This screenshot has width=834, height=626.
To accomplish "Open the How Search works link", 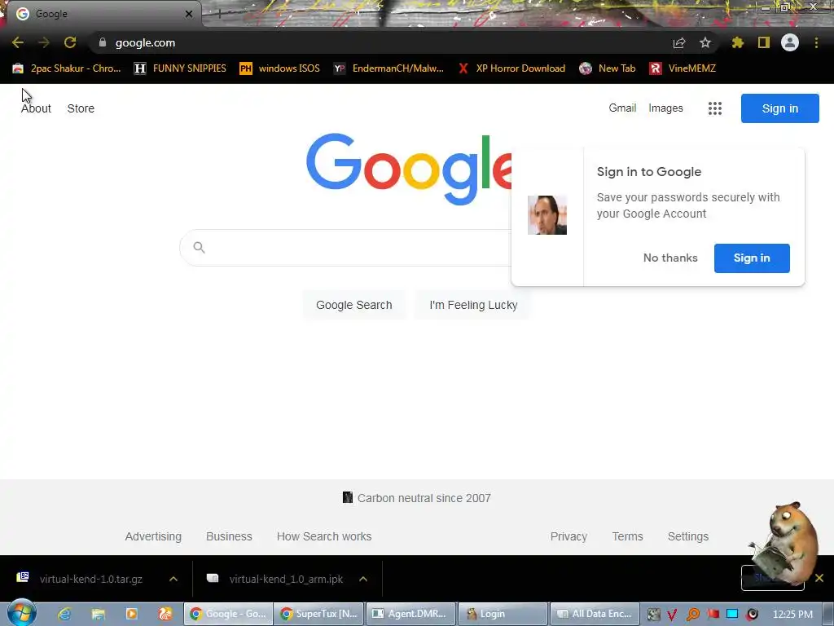I will click(x=324, y=536).
